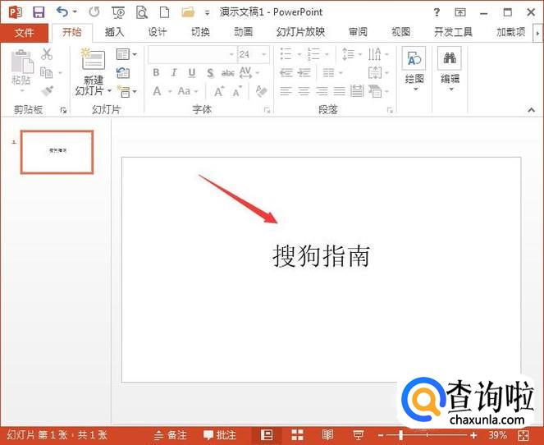
Task: Click the Save icon in quick access toolbar
Action: coord(38,12)
